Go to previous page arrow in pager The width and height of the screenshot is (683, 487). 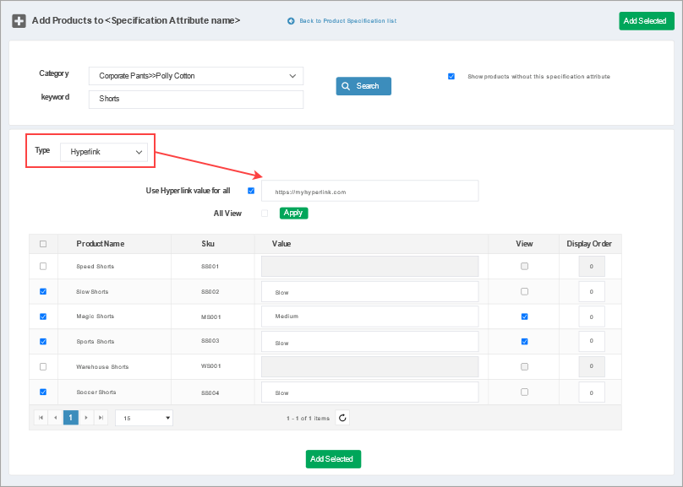[x=56, y=417]
